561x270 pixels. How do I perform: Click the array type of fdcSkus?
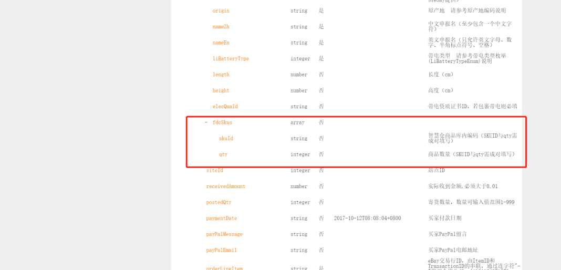click(297, 122)
